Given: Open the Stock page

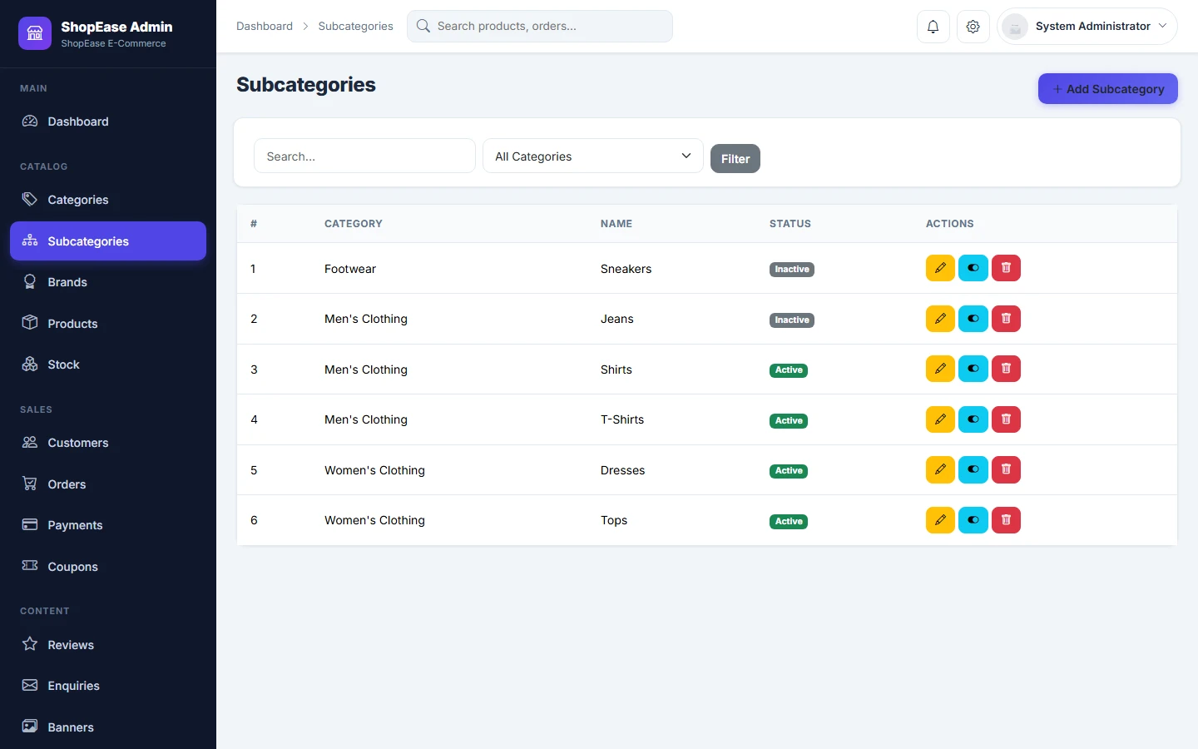Looking at the screenshot, I should pos(108,365).
